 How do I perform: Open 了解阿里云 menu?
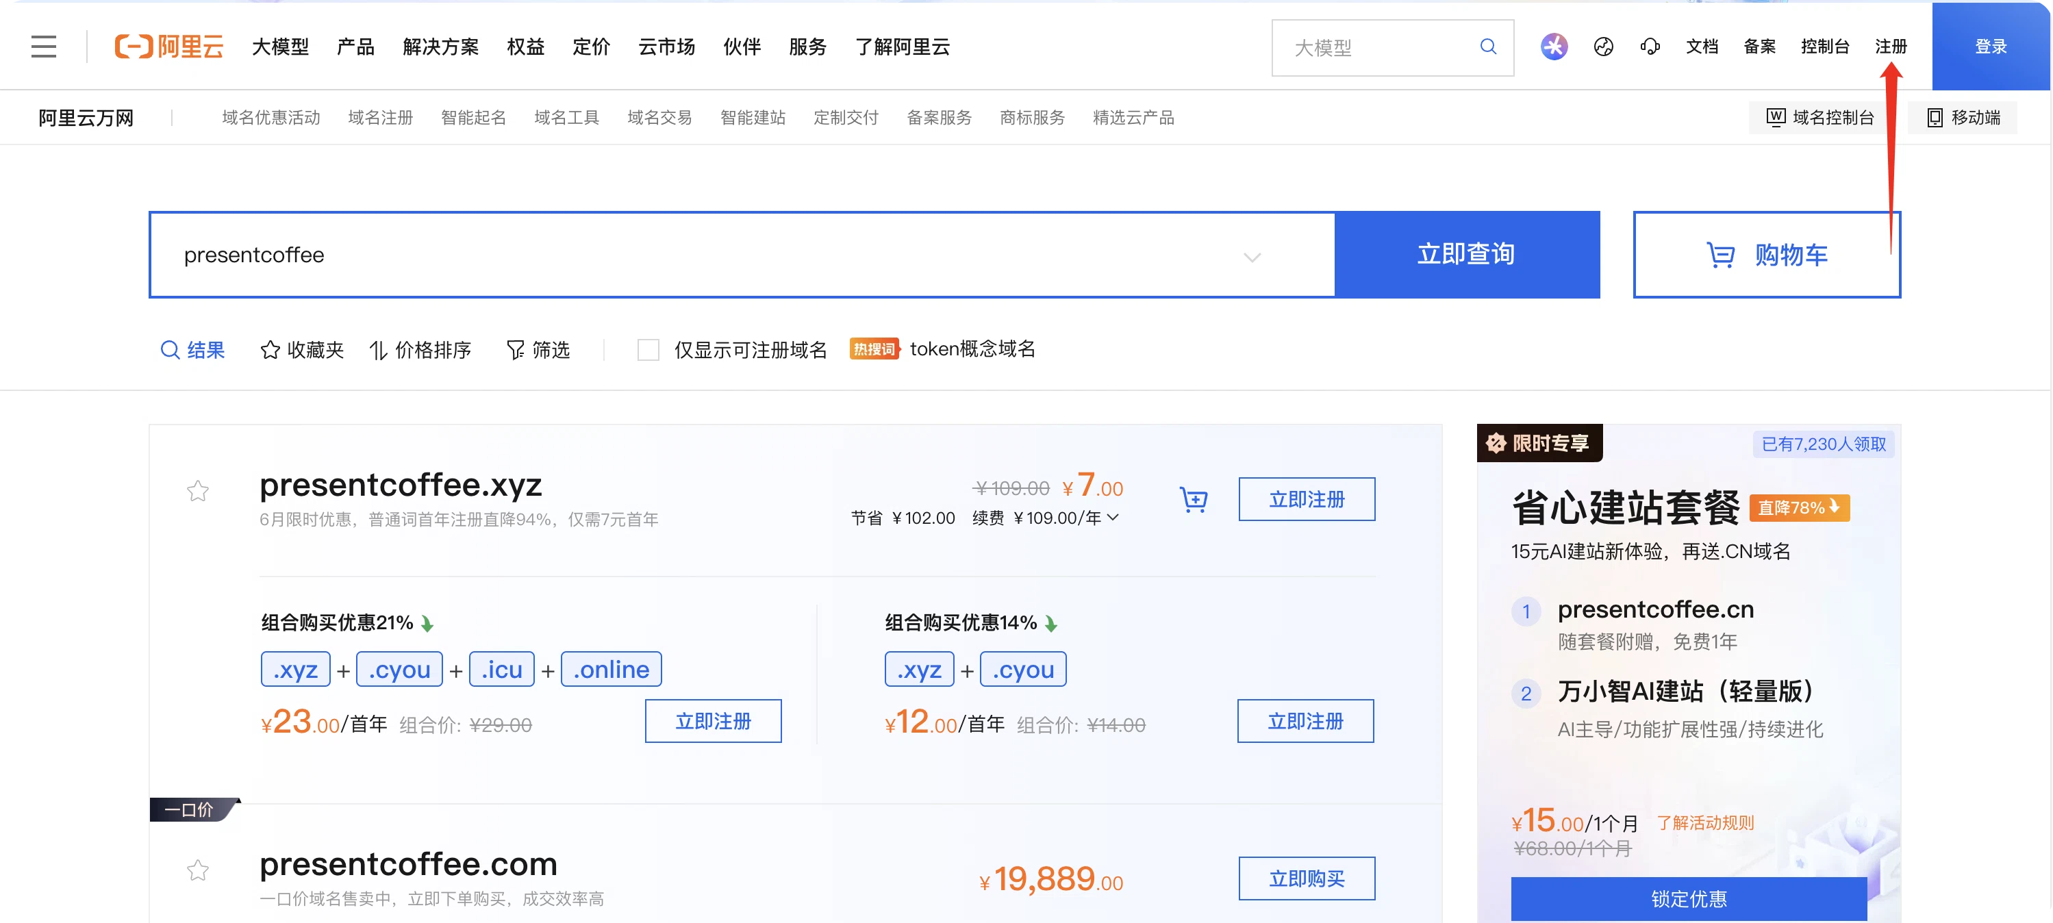tap(902, 47)
